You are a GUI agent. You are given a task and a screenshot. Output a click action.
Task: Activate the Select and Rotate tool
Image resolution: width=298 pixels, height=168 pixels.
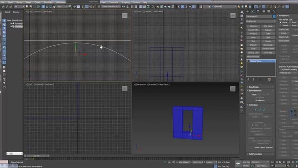[47, 7]
